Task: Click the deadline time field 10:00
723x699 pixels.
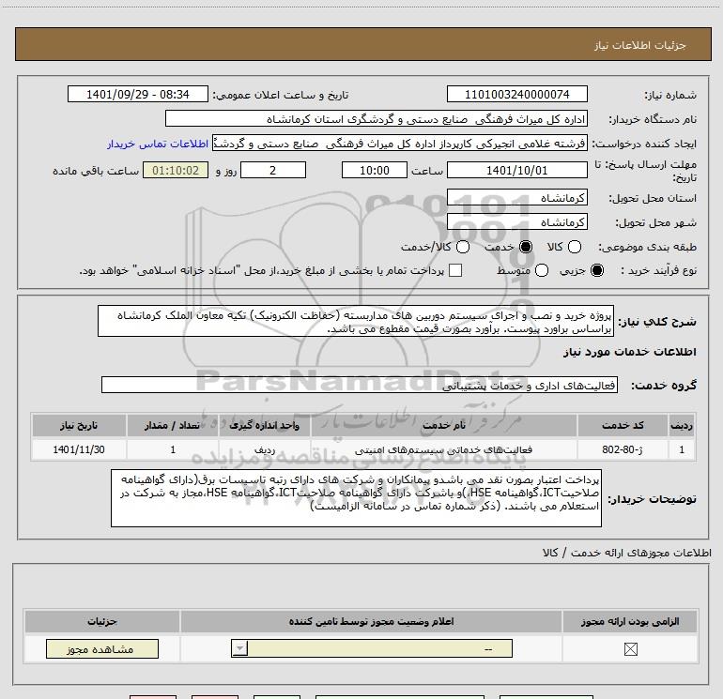Action: [x=375, y=170]
